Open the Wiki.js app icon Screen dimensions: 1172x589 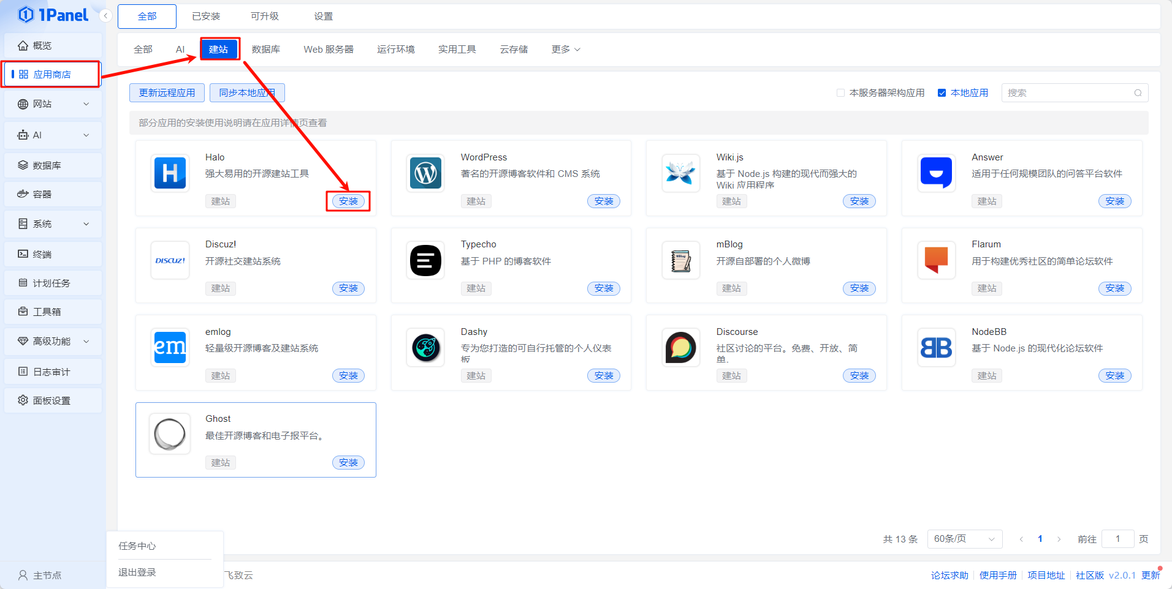[681, 173]
